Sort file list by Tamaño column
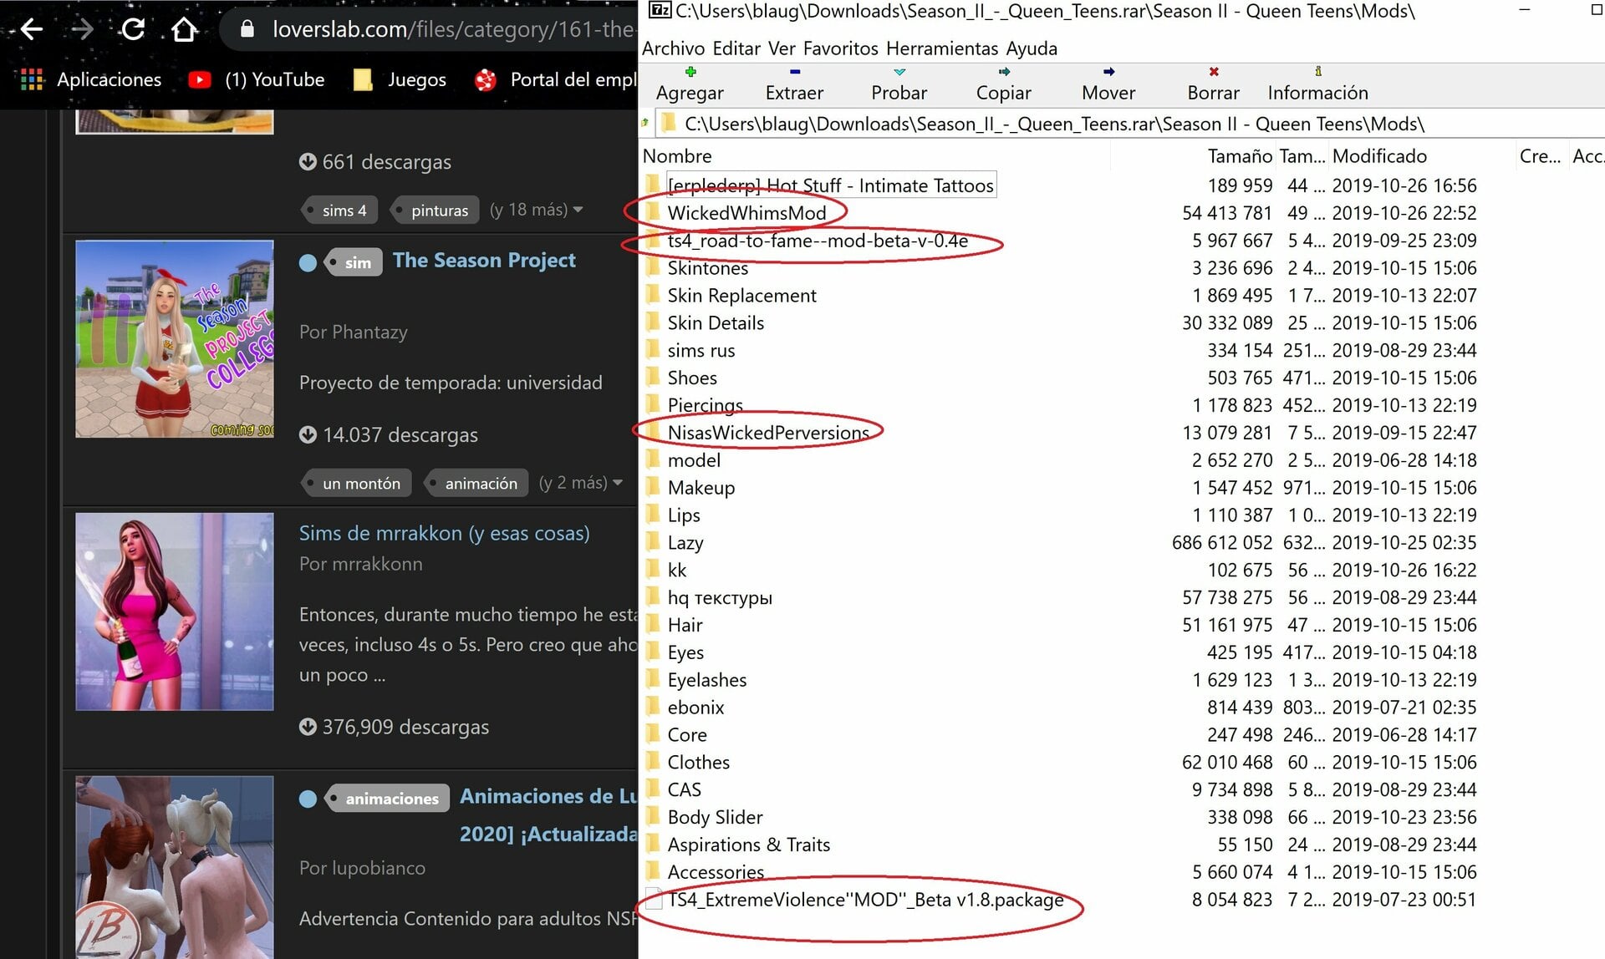 click(x=1239, y=156)
